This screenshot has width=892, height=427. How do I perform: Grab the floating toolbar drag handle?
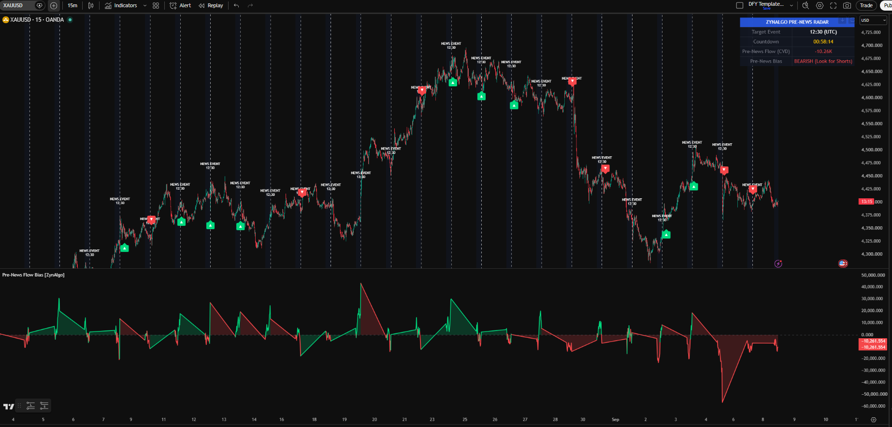(19, 406)
